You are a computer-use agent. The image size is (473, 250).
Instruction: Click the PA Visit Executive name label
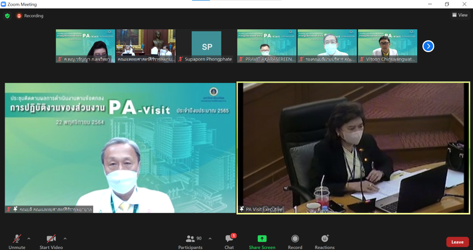264,209
